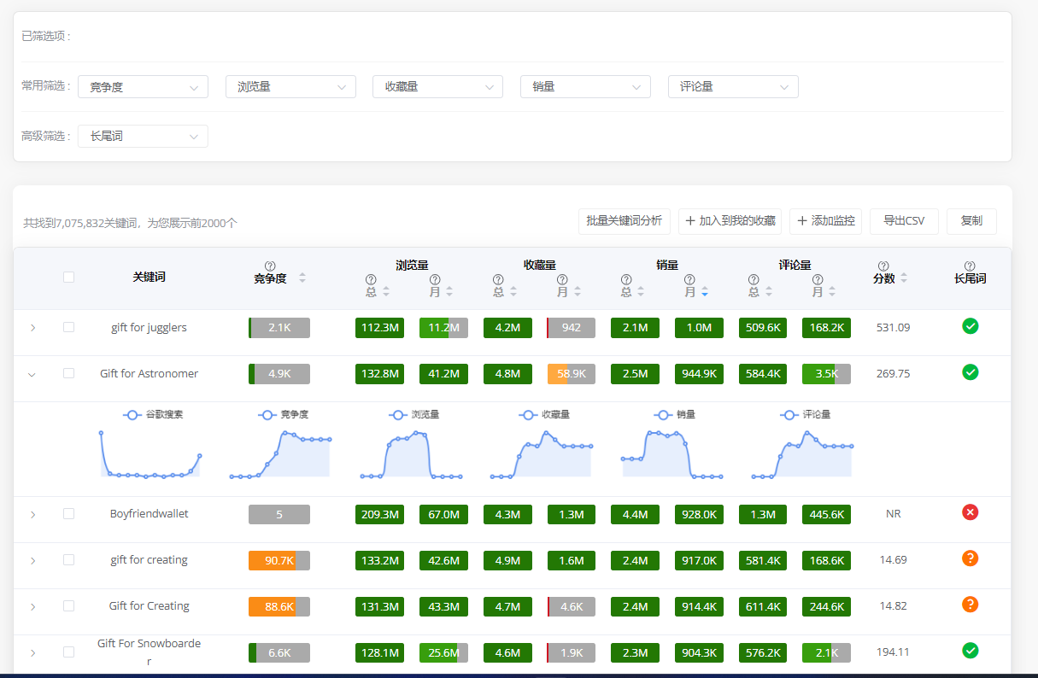Image resolution: width=1038 pixels, height=678 pixels.
Task: Check the row checkbox for gift for jugglers
Action: (68, 327)
